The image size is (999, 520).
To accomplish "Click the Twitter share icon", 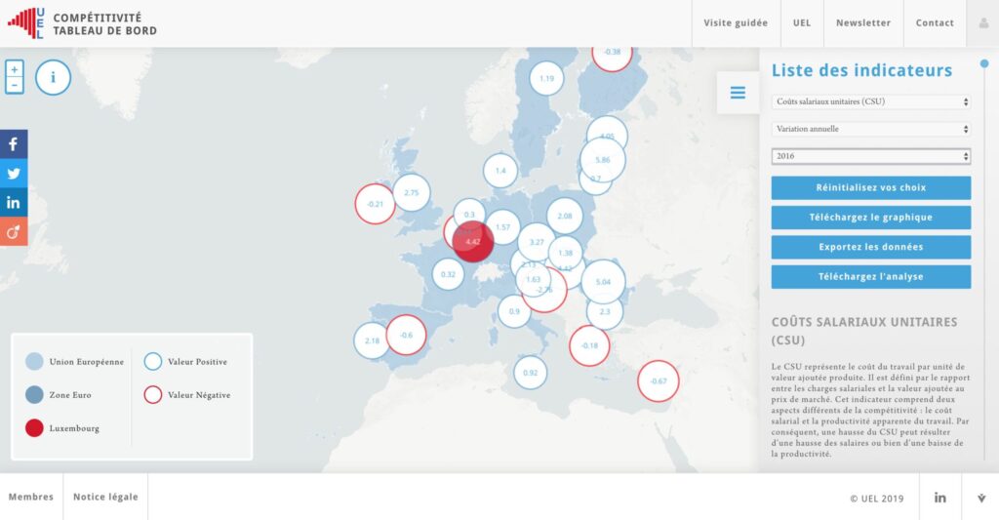I will pos(14,174).
